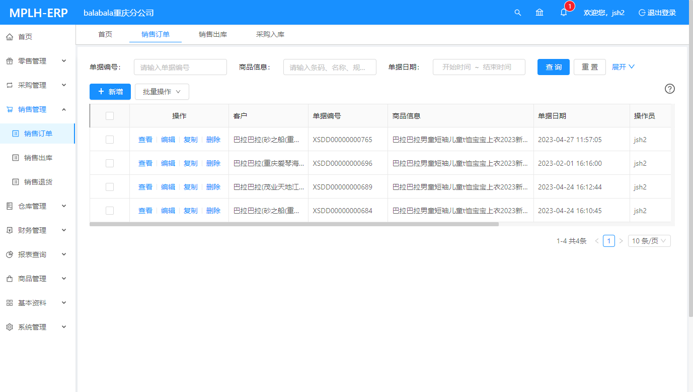Open the 批量操作 dropdown
693x392 pixels.
tap(162, 92)
